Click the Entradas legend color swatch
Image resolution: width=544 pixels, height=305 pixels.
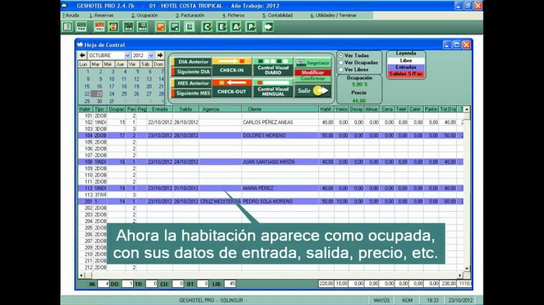[x=406, y=67]
